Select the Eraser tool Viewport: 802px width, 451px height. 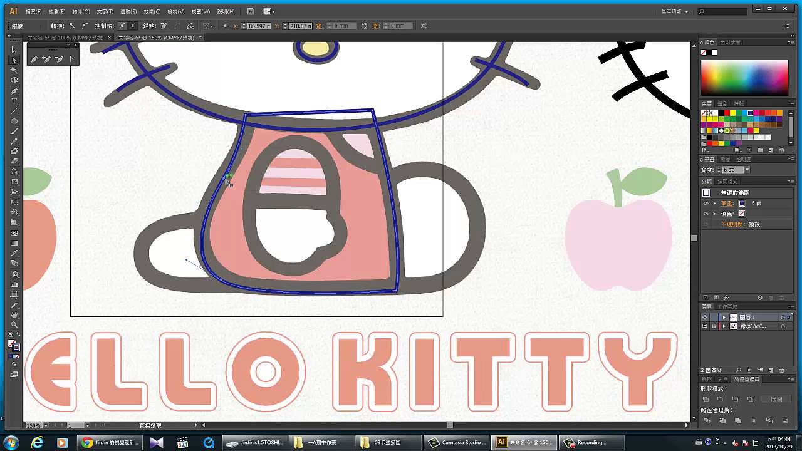click(14, 162)
